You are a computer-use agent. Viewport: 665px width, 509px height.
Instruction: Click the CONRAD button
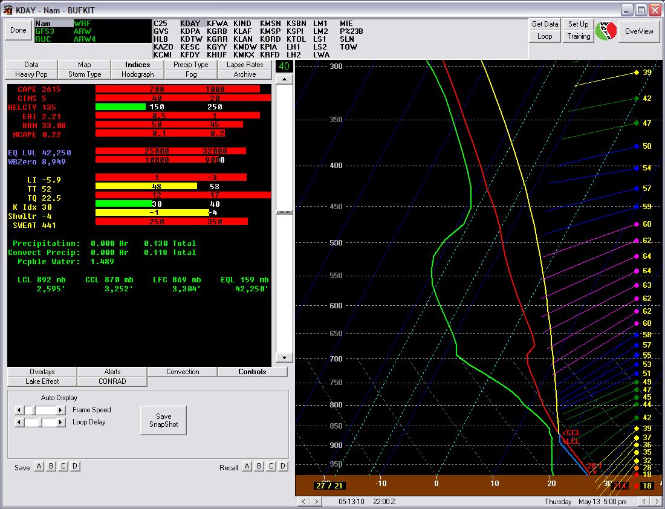pyautogui.click(x=111, y=381)
